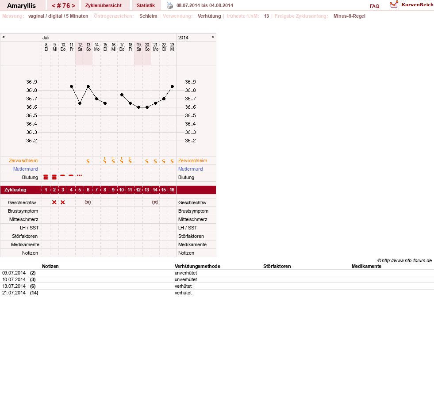The image size is (434, 416).
Task: Expand chart with the top-left > arrow
Action: (x=4, y=37)
